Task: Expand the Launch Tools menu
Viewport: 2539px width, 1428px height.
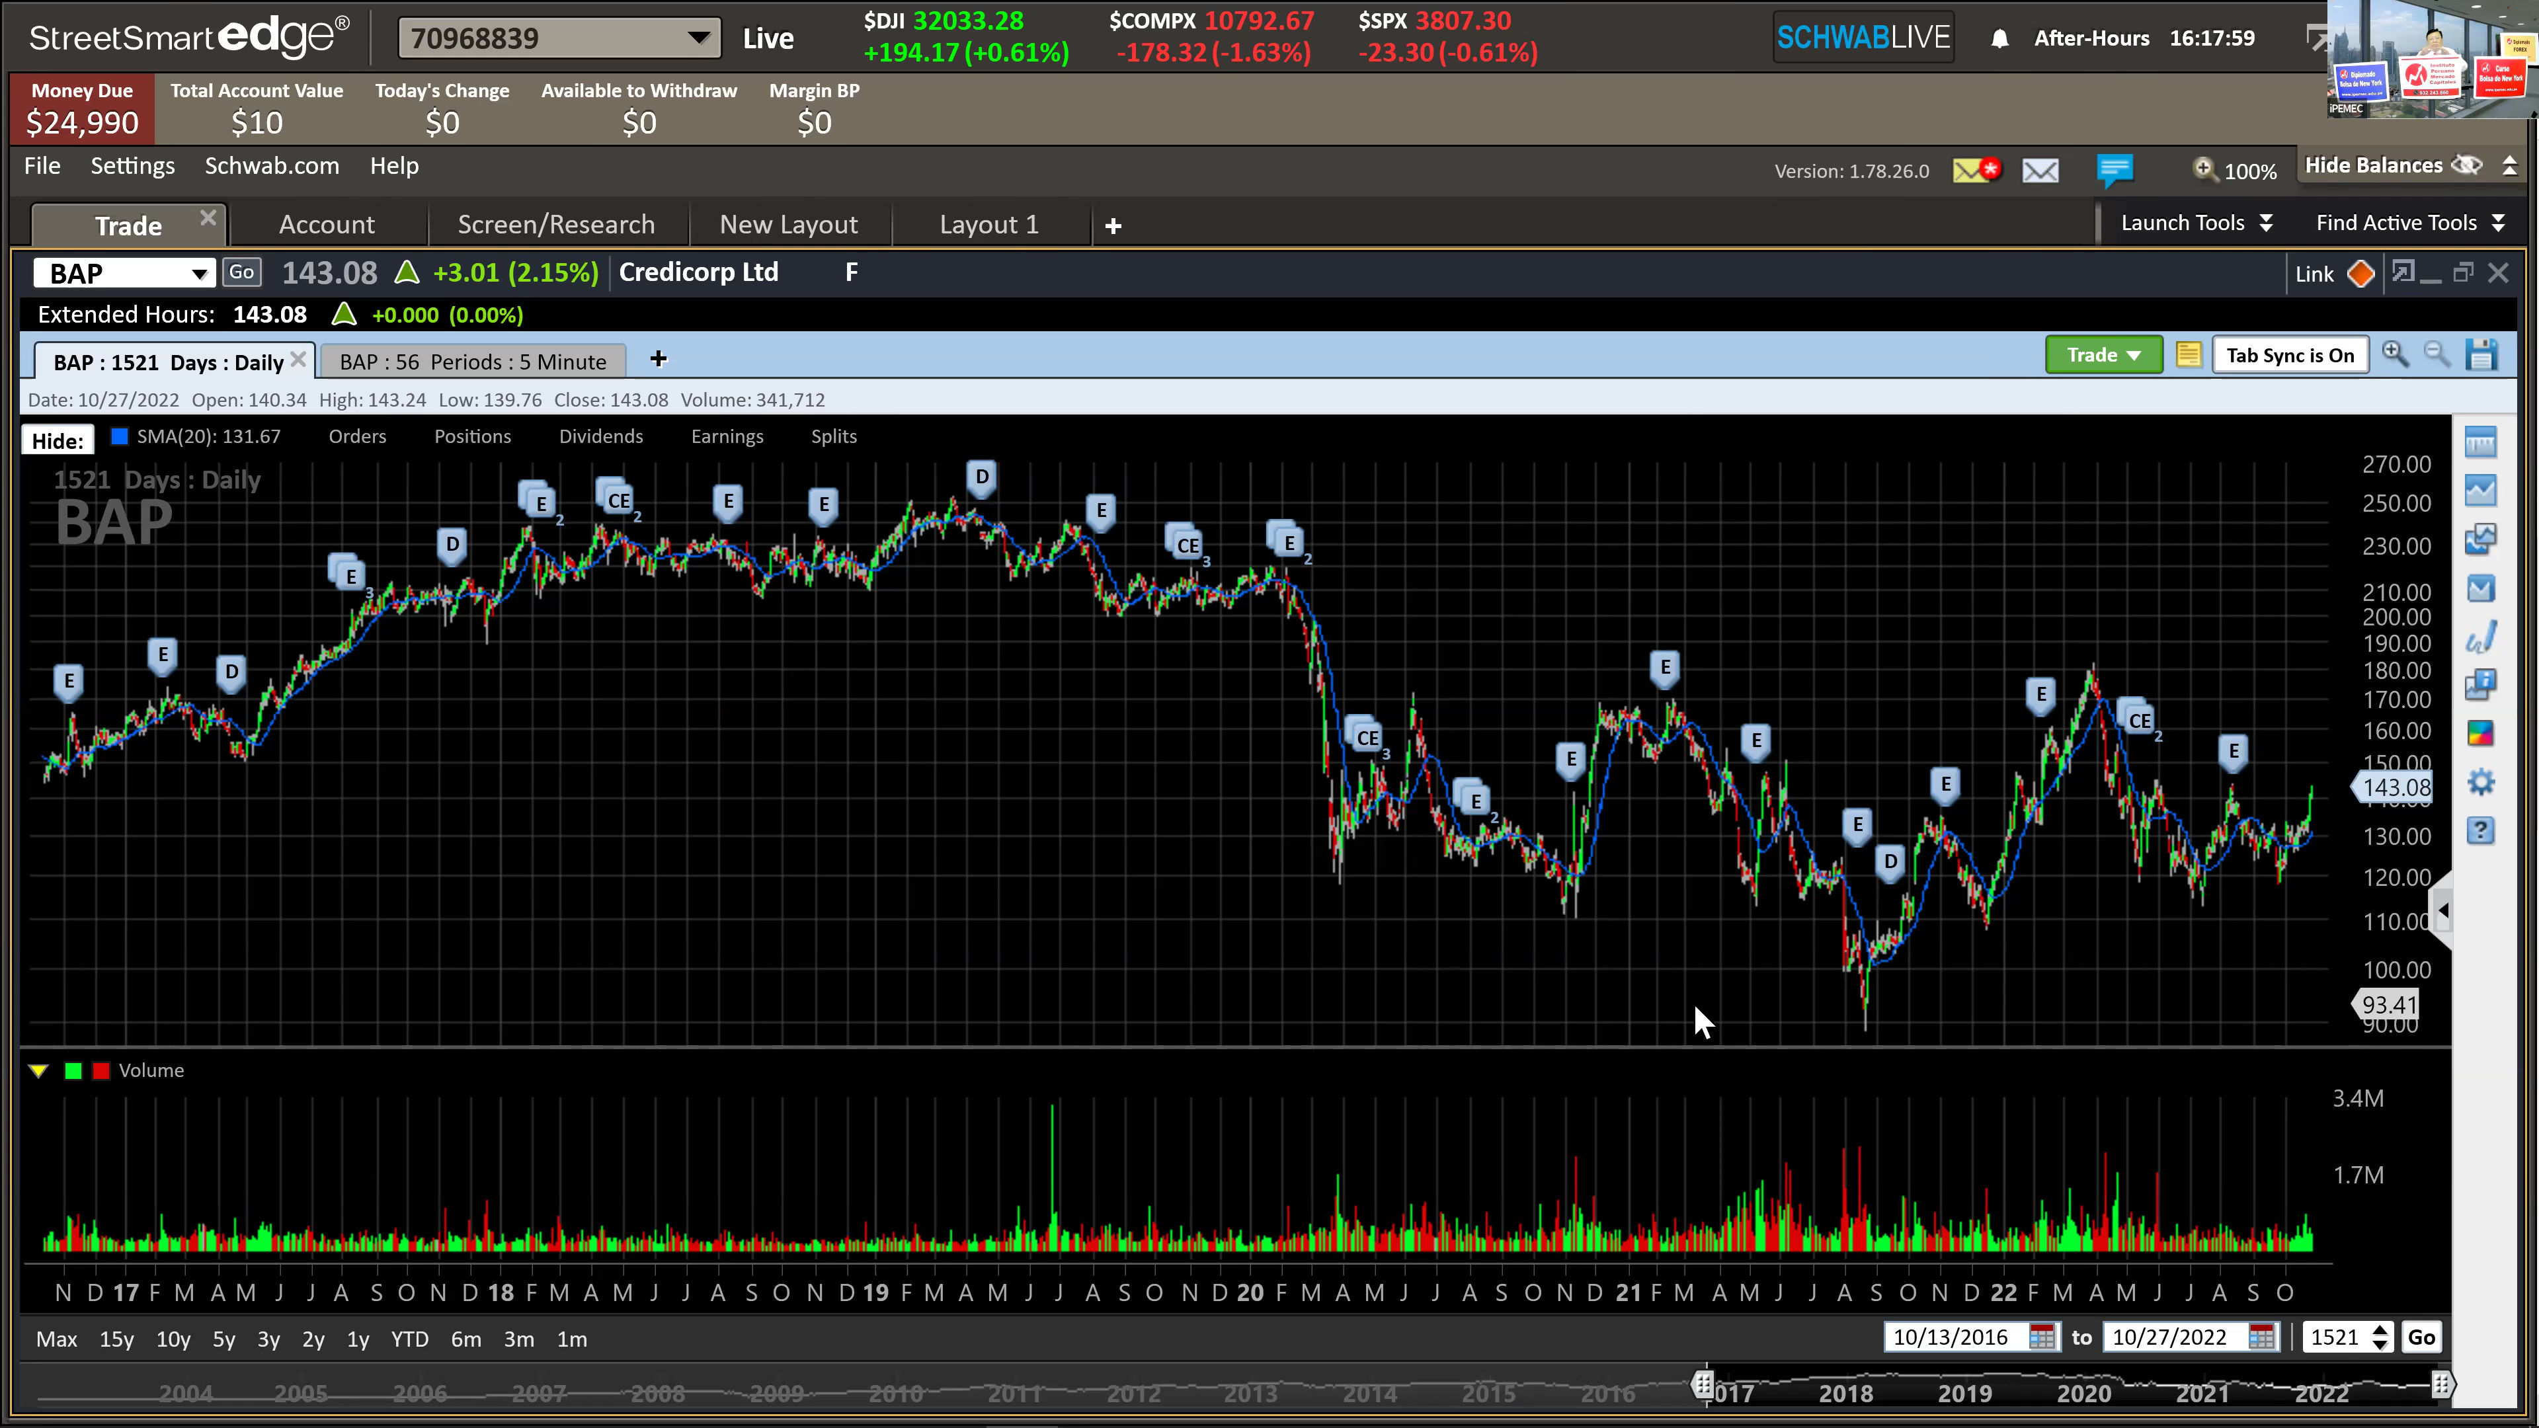Action: pos(2196,223)
